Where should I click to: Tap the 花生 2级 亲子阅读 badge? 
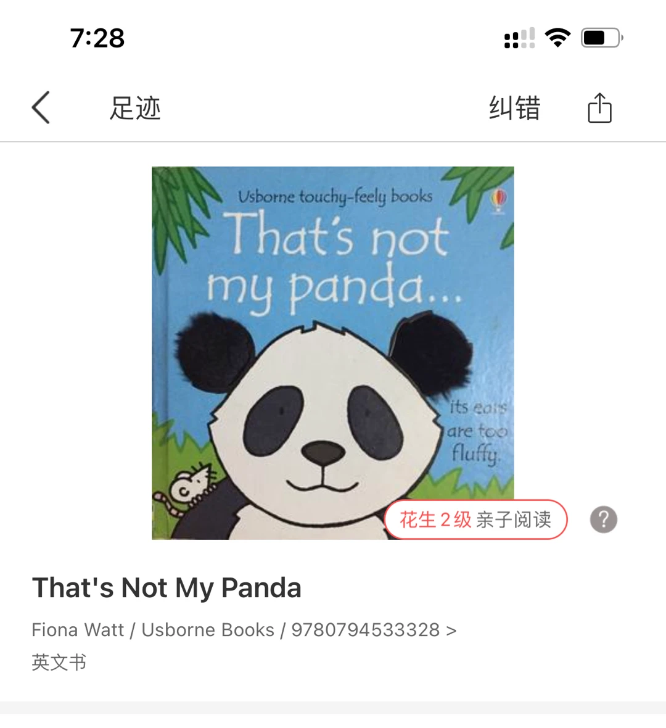point(475,519)
